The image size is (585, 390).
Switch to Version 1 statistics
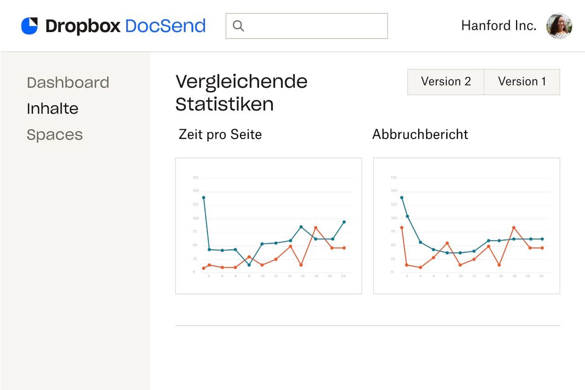(x=522, y=82)
